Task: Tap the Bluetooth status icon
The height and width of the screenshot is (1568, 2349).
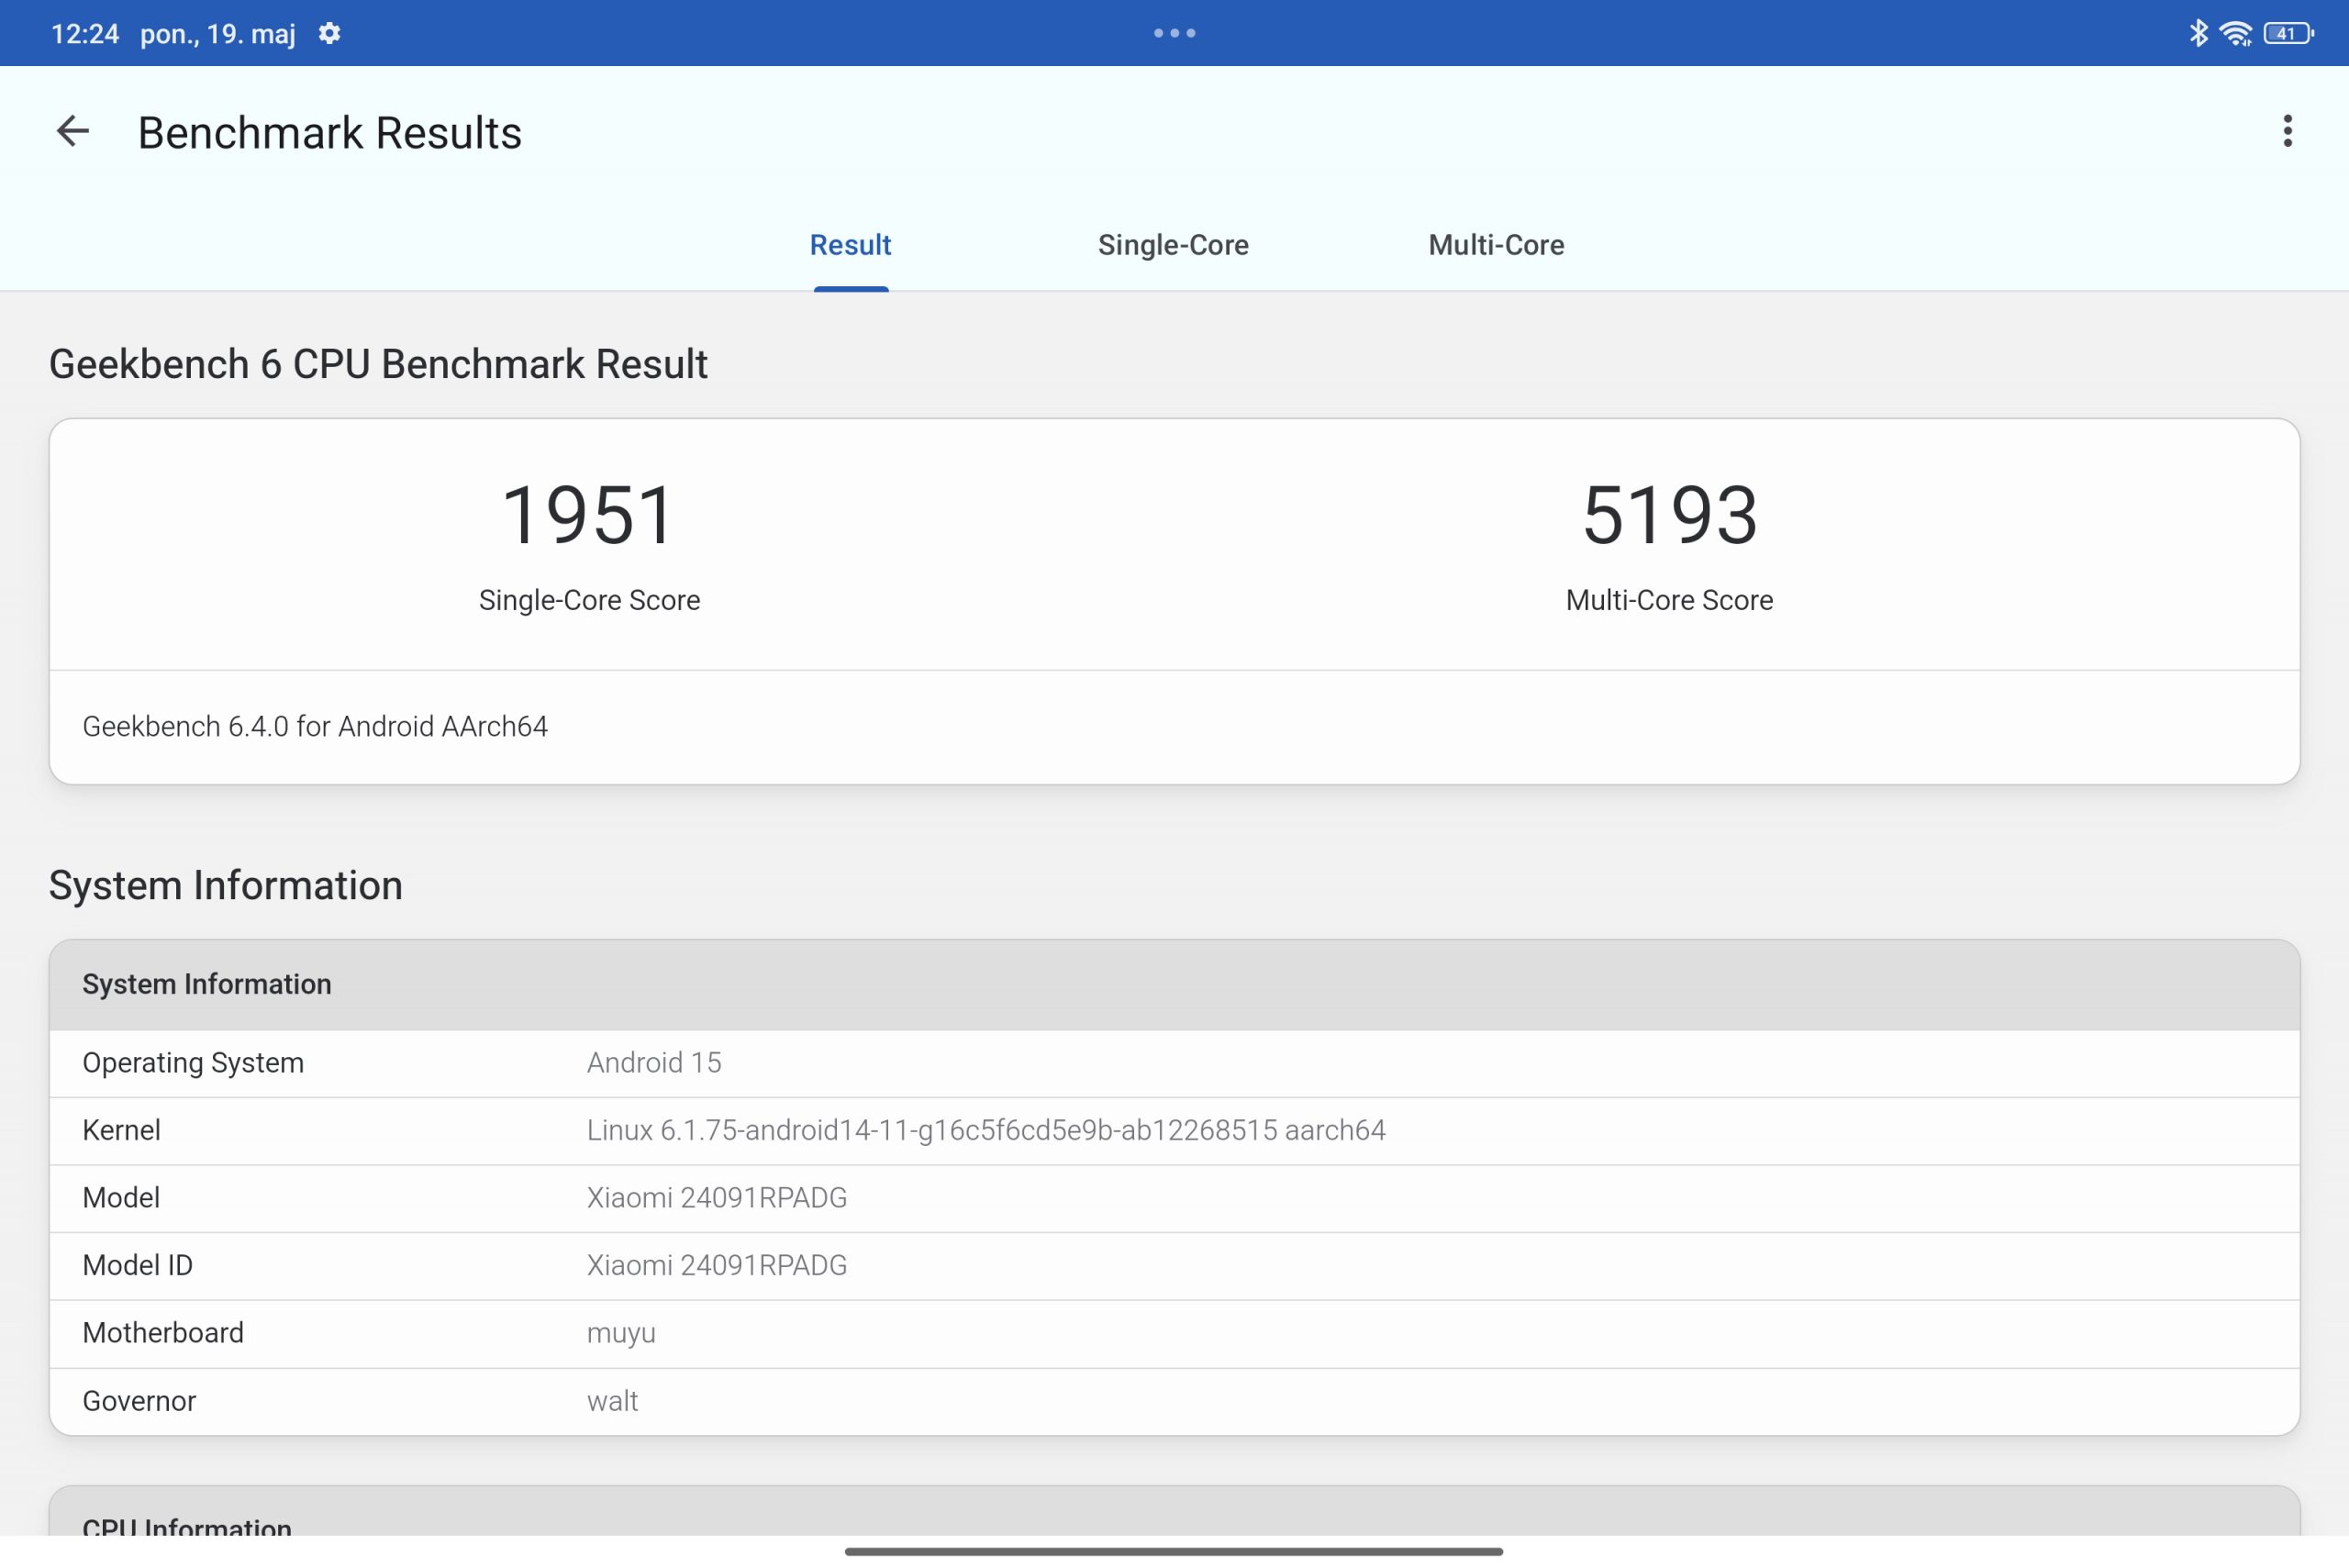Action: 2198,33
